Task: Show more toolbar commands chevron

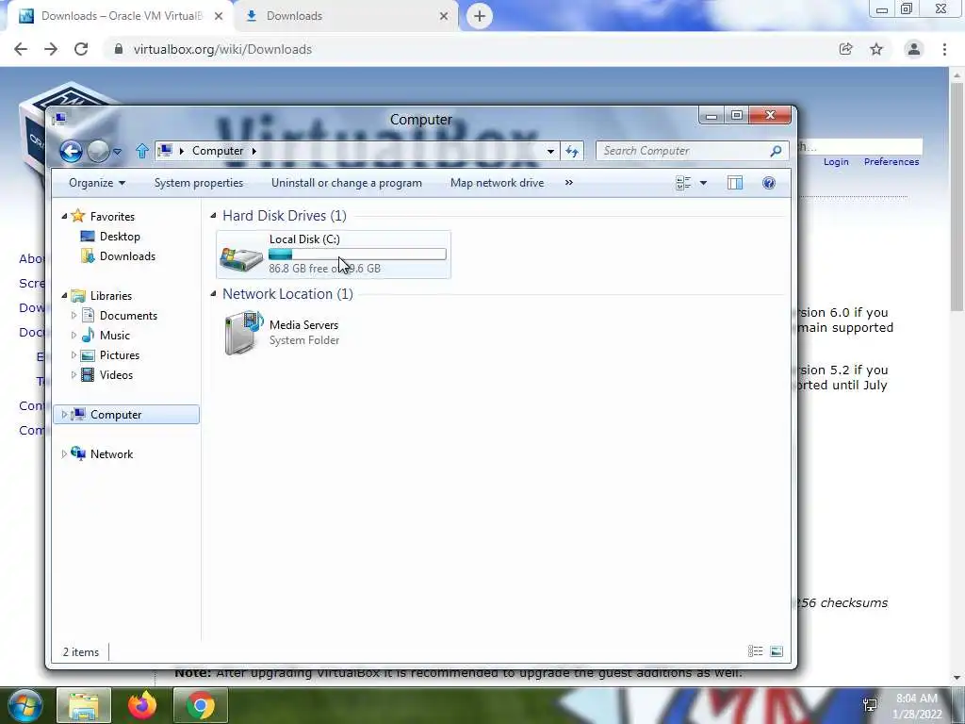Action: click(568, 183)
